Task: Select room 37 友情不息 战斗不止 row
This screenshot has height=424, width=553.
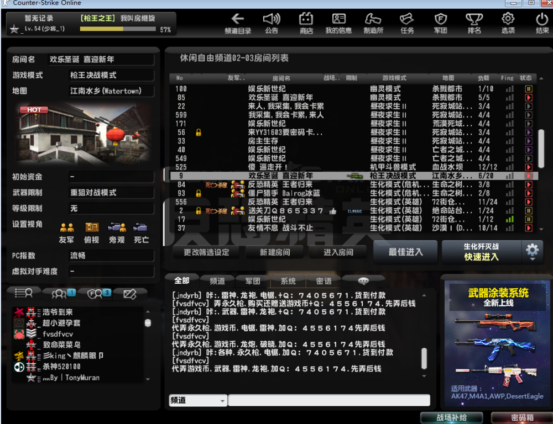Action: [354, 228]
